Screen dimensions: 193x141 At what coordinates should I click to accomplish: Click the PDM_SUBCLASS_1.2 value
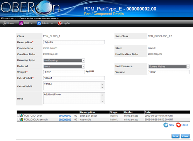pos(160,36)
